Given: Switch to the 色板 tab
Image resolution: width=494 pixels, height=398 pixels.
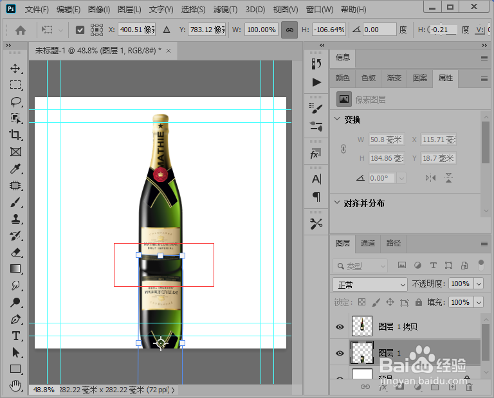Looking at the screenshot, I should pos(369,78).
